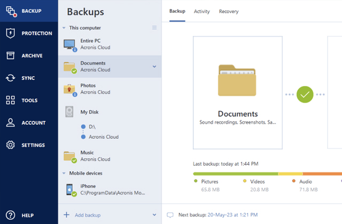Open the Backup section icon
Viewport: 342px width, 224px height.
[x=11, y=11]
